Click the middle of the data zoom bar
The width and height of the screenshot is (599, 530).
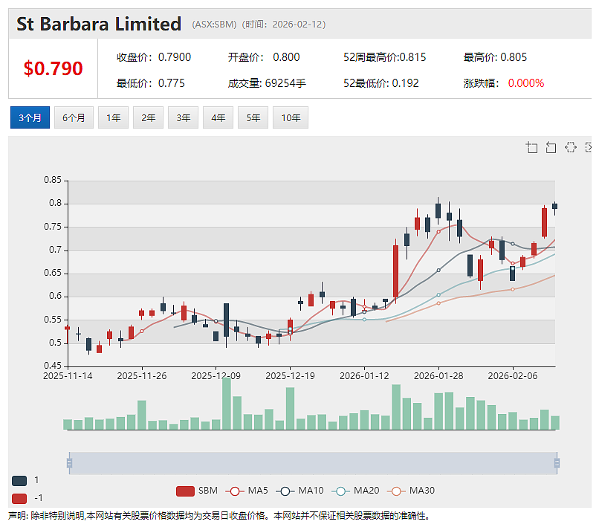(314, 463)
